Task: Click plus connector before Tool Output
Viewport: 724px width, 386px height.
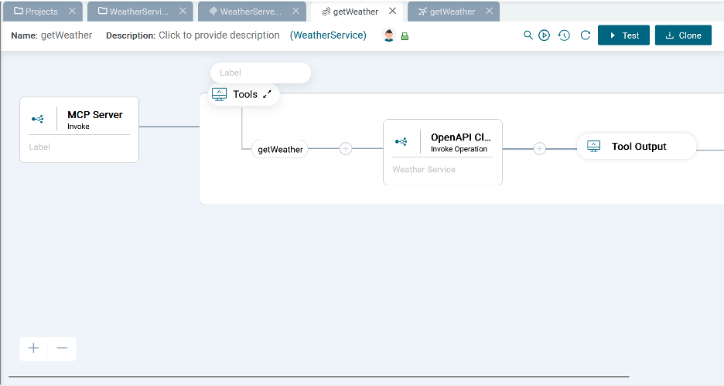Action: [540, 149]
